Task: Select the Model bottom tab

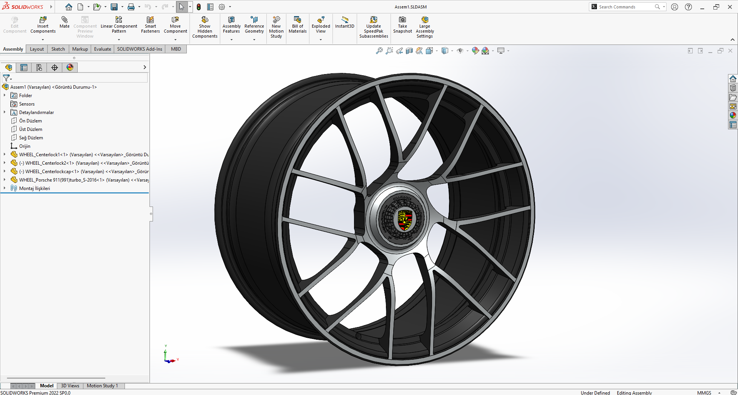Action: click(x=47, y=386)
